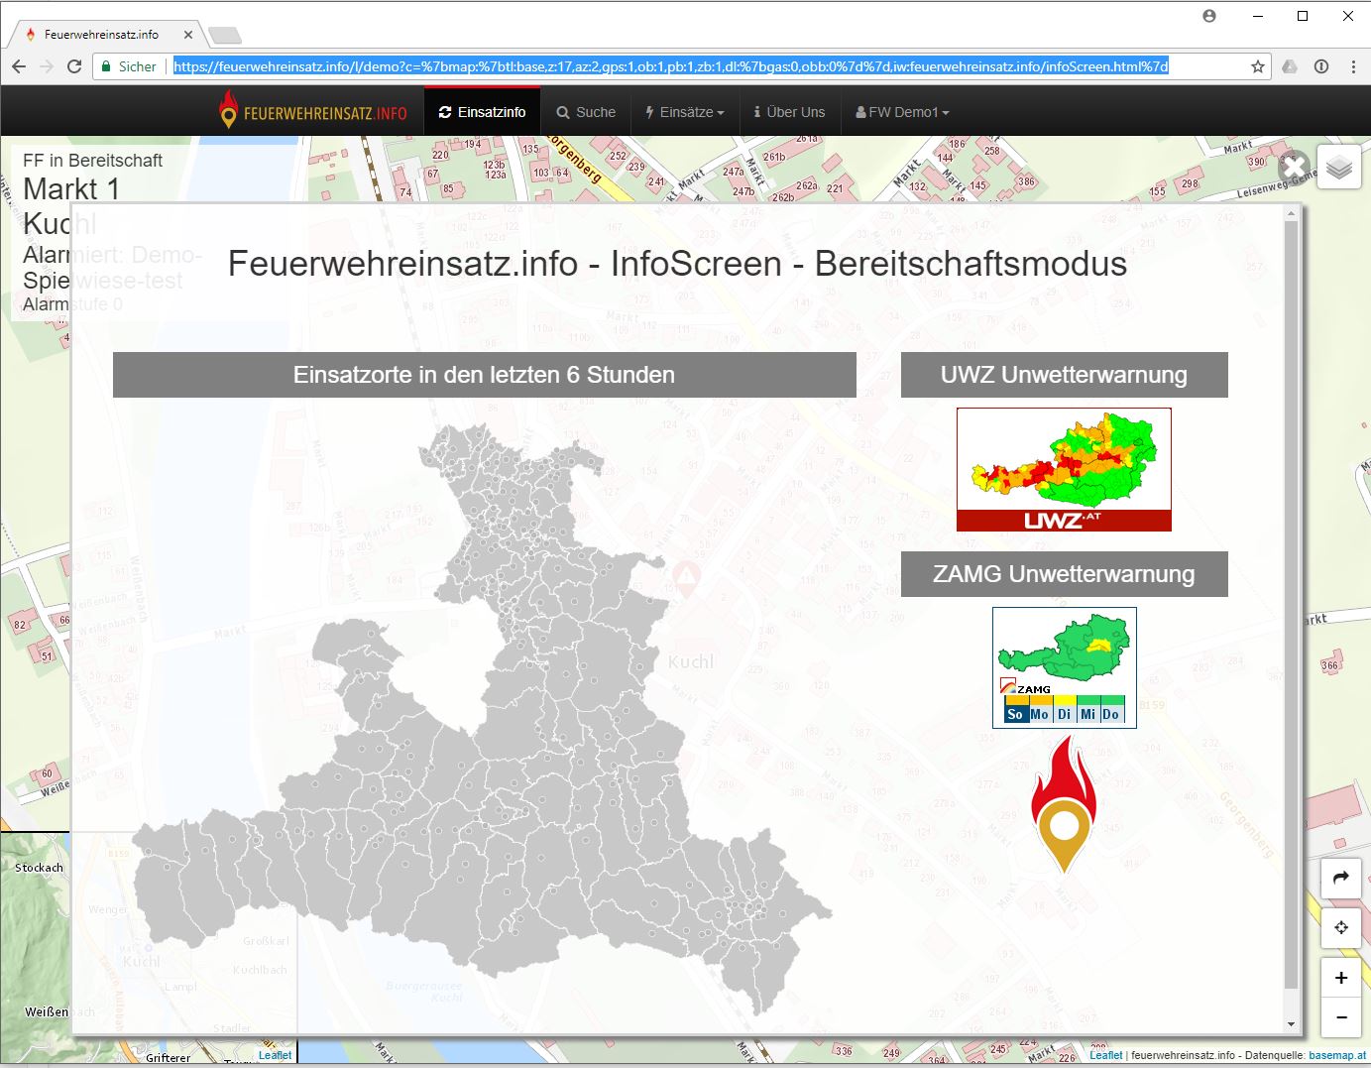Image resolution: width=1371 pixels, height=1068 pixels.
Task: Click Einsatzorte in den letzten 6 Stunden header
Action: tap(484, 375)
